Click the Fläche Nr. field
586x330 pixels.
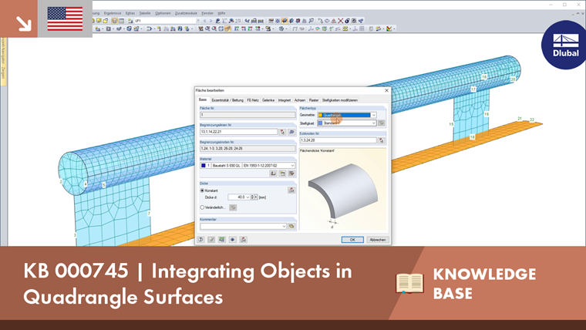coord(248,115)
